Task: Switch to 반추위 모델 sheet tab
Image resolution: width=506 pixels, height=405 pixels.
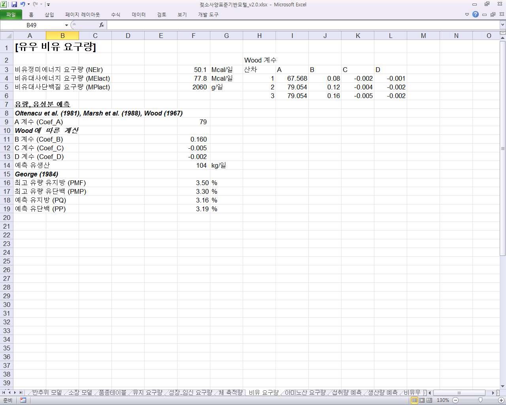Action: tap(47, 392)
